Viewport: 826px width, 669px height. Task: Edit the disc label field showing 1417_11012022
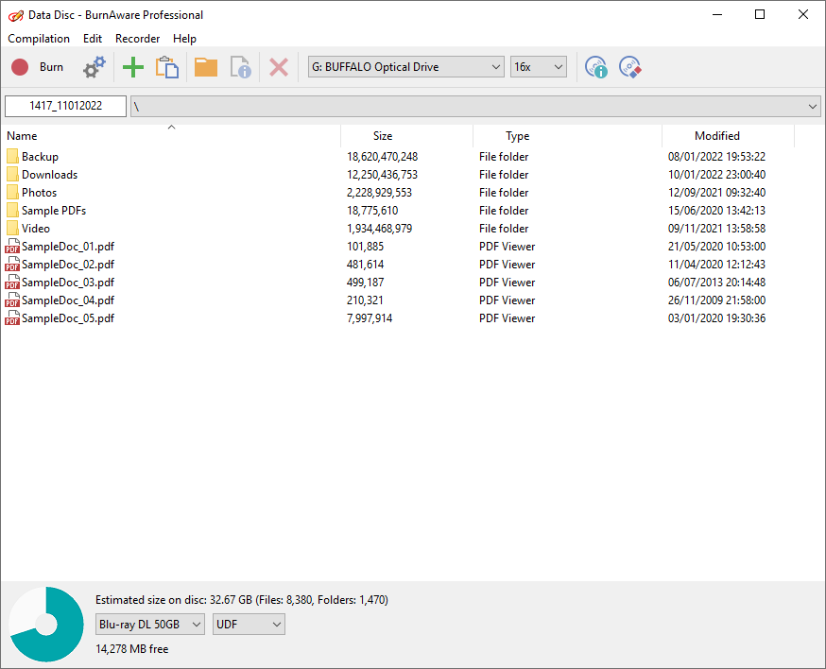coord(64,106)
